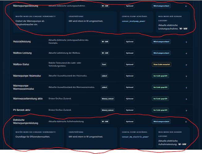Select the Wallbox-Leistung row title
Screen dimensions: 202x154
[x=22, y=53]
